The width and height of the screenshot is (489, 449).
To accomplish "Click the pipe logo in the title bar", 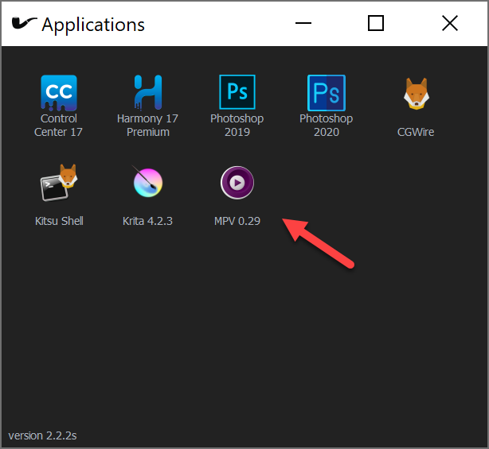I will coord(24,23).
